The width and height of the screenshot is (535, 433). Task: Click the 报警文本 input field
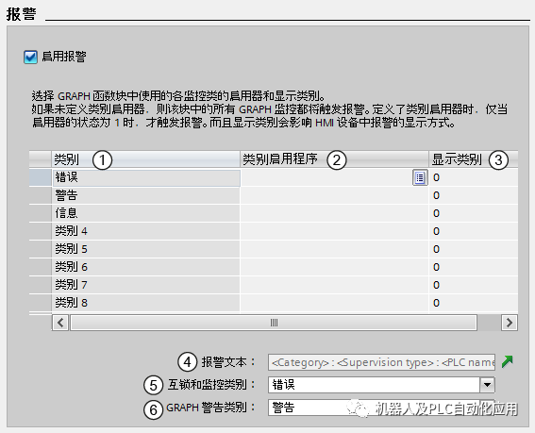(x=381, y=362)
